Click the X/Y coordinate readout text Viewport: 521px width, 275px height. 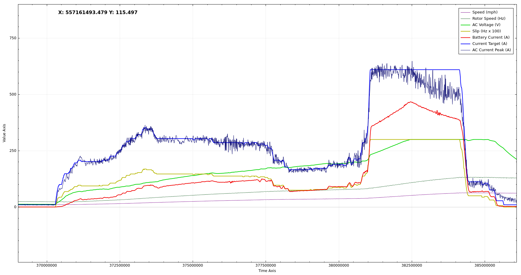[x=98, y=13]
